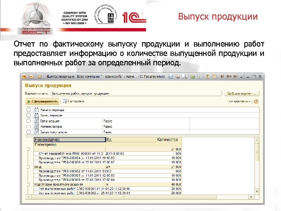
Task: Select Подготовка проектного решения row
Action: 108,184
